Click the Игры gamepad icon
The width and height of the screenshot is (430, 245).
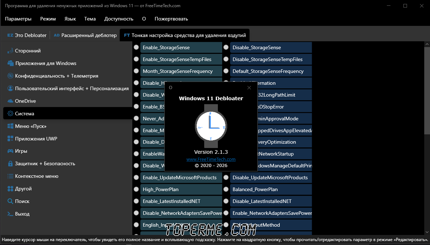click(x=10, y=151)
